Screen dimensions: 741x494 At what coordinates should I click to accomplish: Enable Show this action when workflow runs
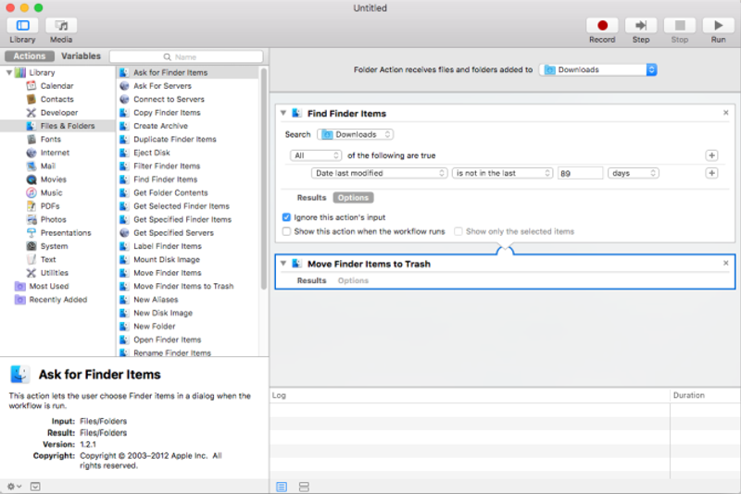point(286,231)
